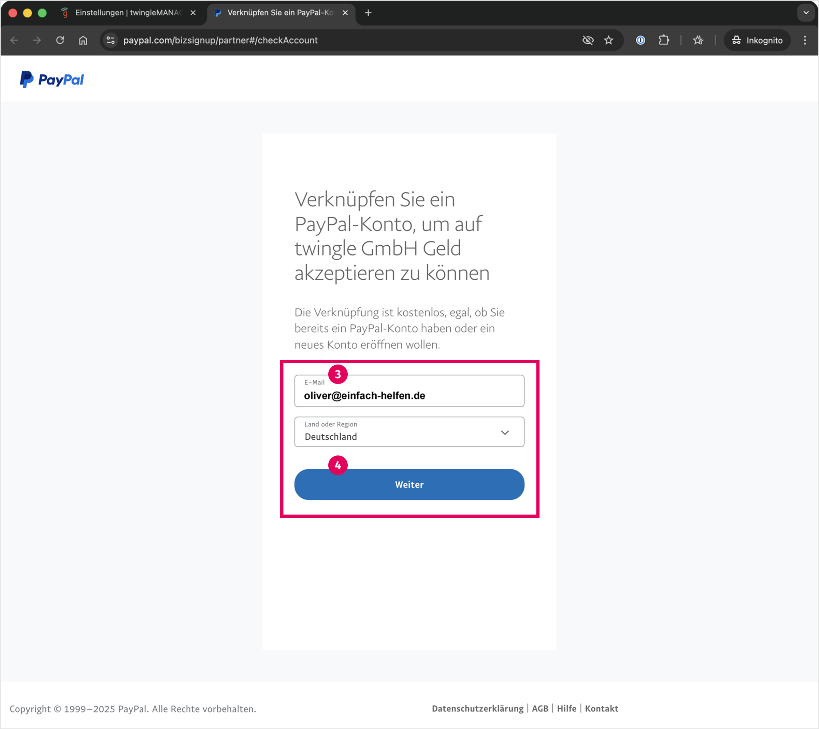Click the tracking protection eye icon
This screenshot has width=819, height=729.
tap(587, 40)
